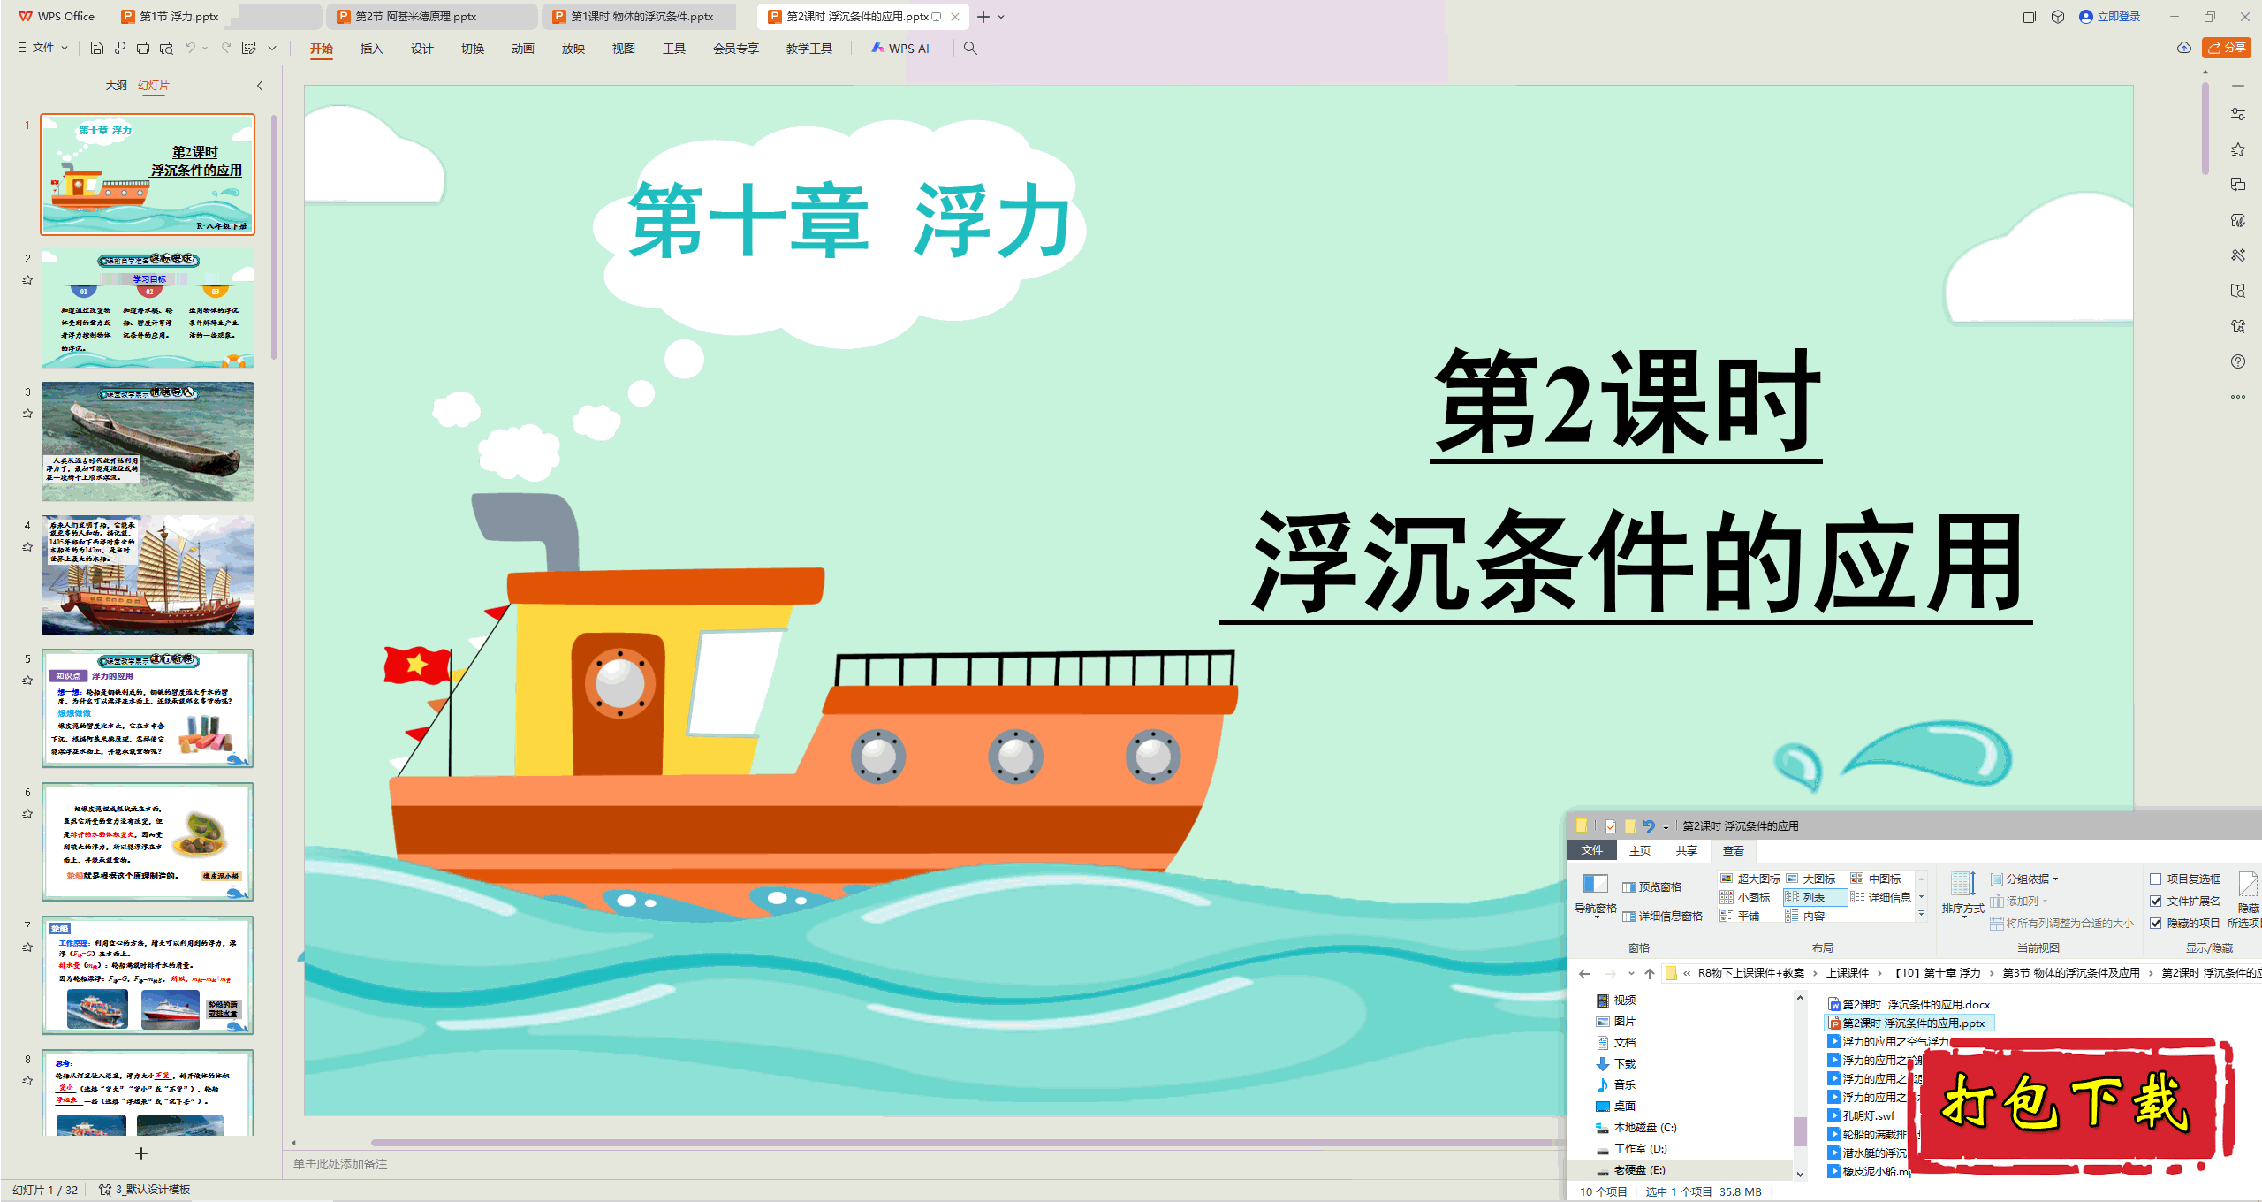Viewport: 2262px width, 1202px height.
Task: Click the orange 分享 share button
Action: point(2227,48)
